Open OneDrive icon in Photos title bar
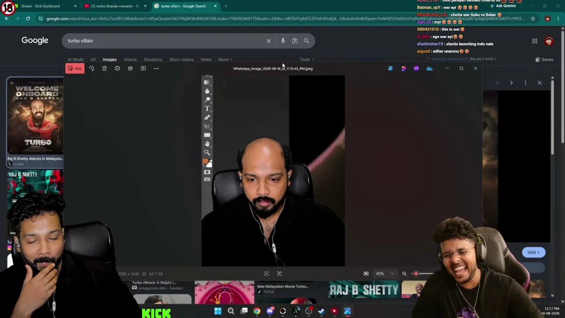 point(429,68)
